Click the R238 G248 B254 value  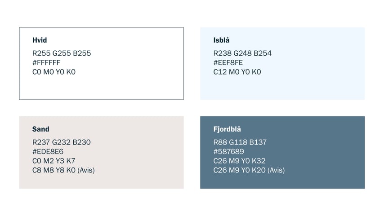(242, 53)
